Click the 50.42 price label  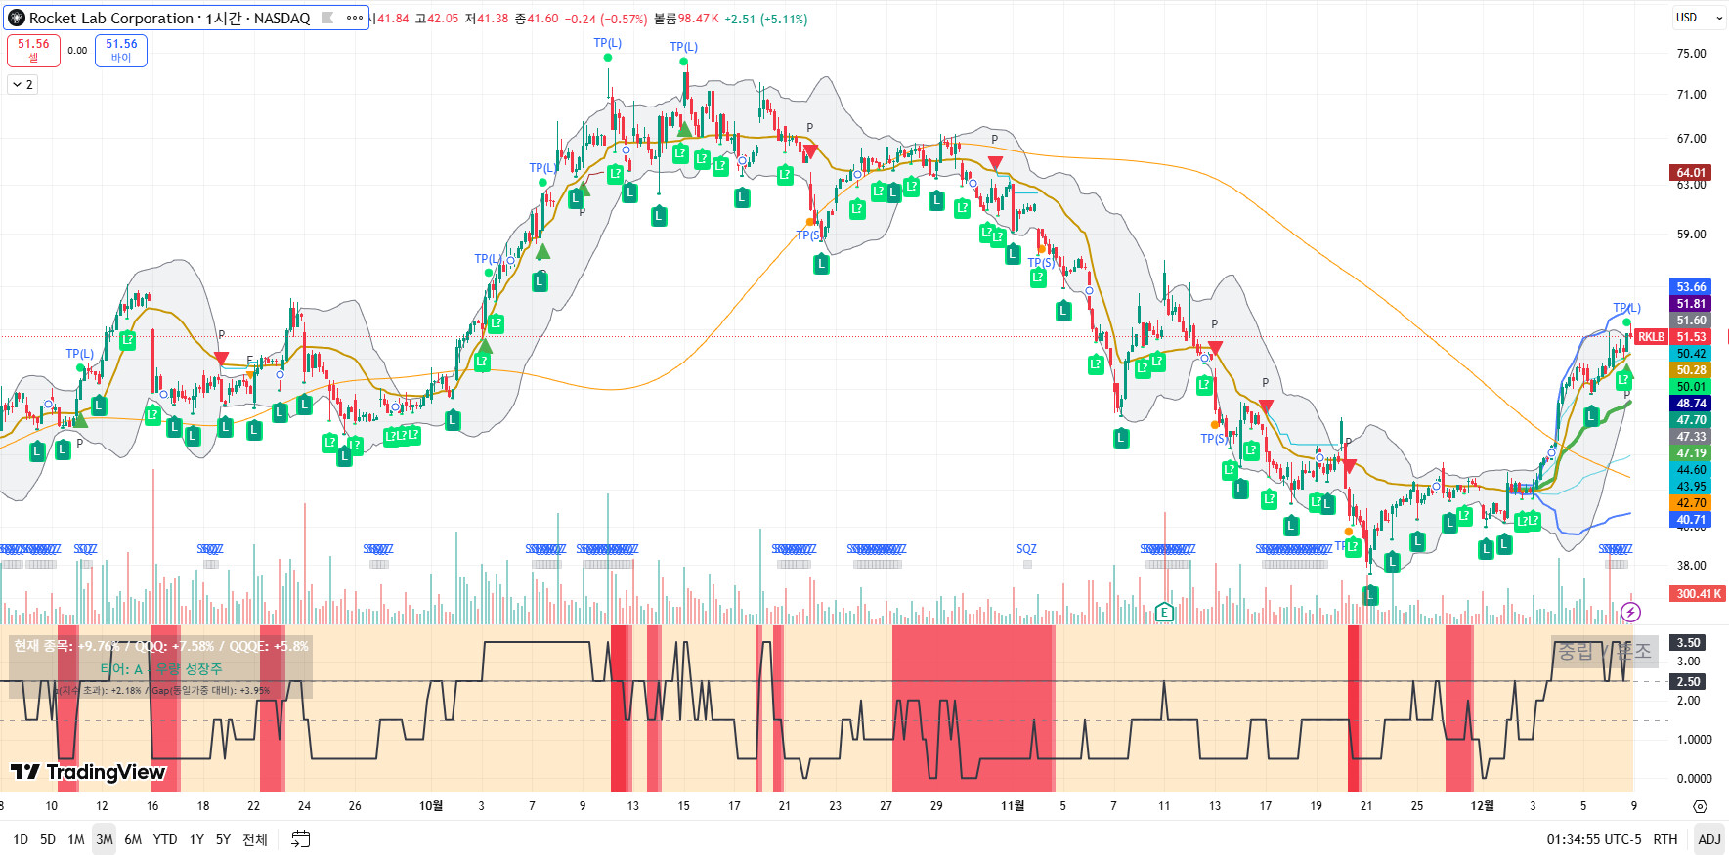tap(1691, 354)
